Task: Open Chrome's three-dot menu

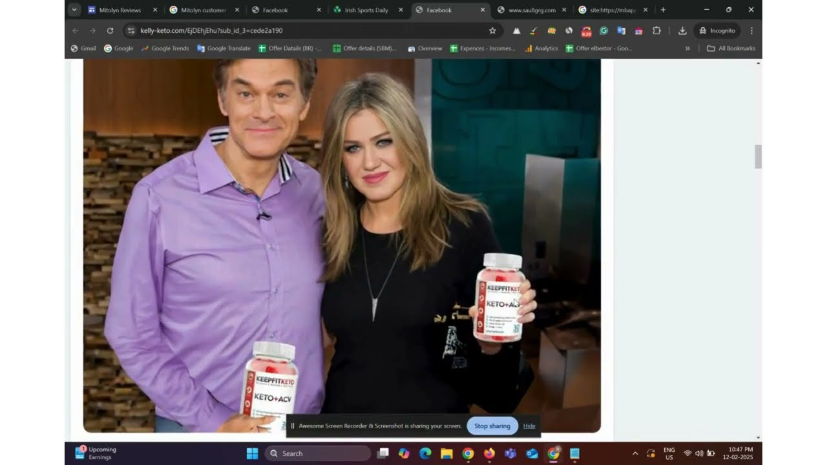Action: (x=751, y=30)
